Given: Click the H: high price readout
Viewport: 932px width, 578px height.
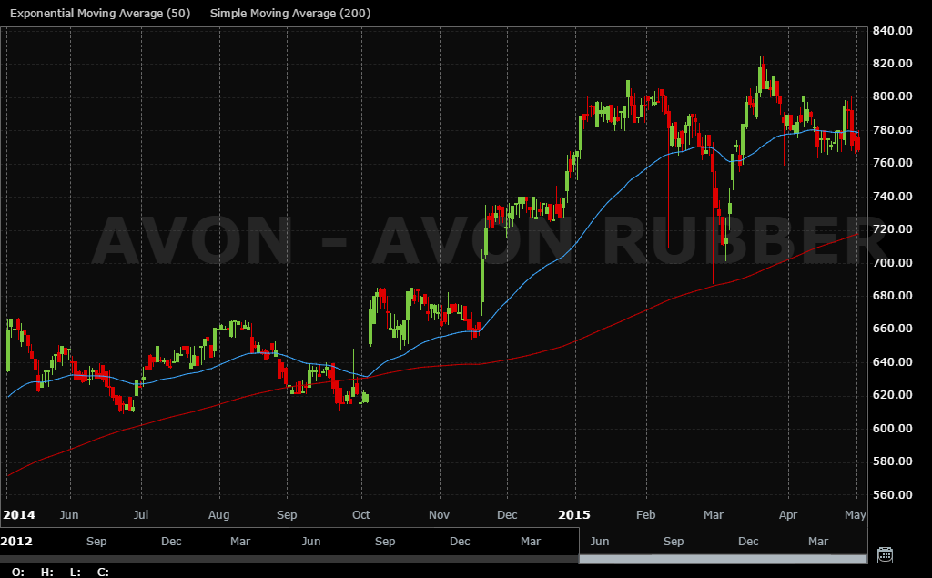Looking at the screenshot, I should coord(47,572).
